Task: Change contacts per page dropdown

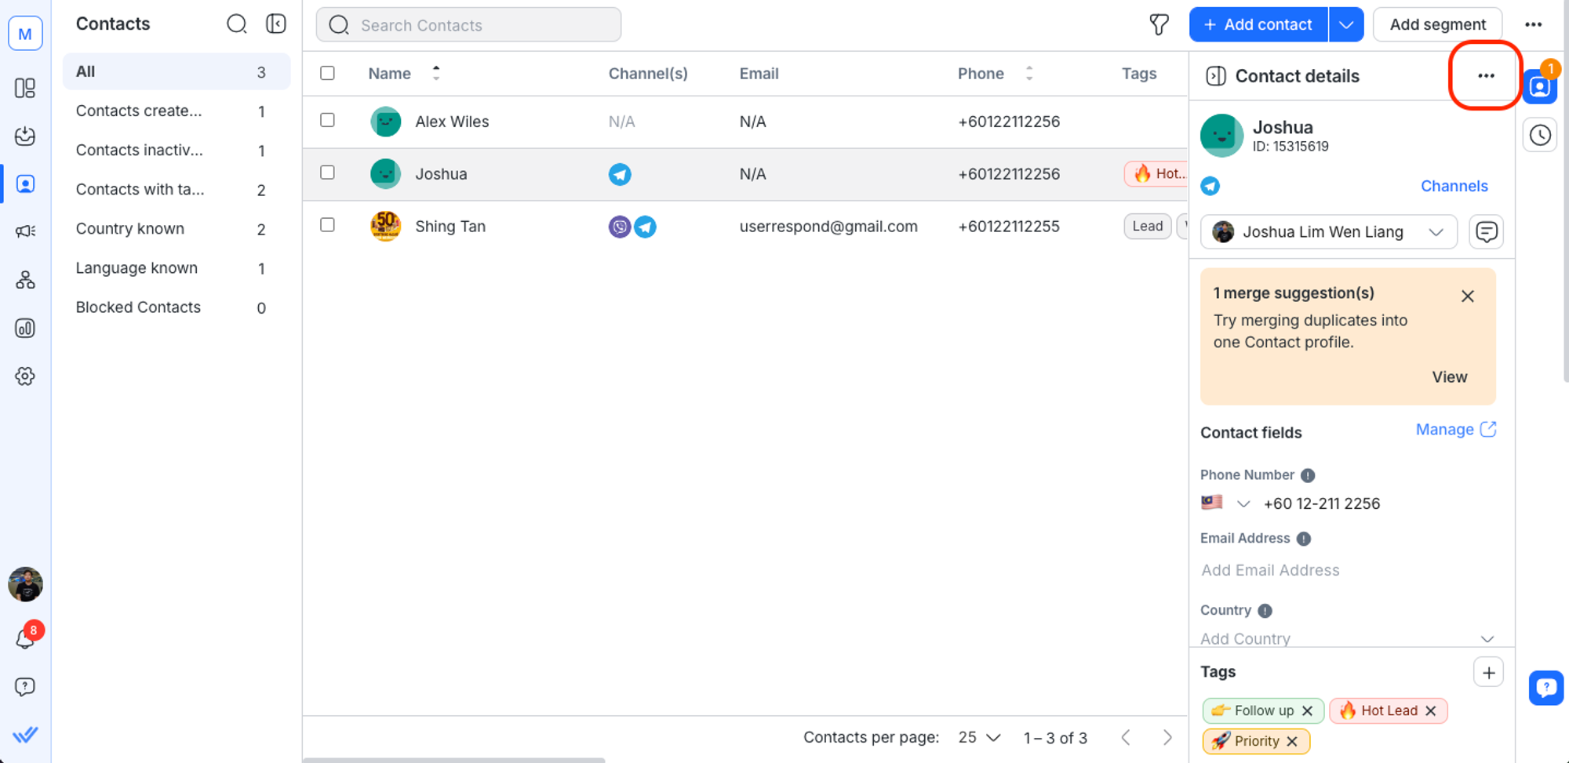Action: point(980,738)
